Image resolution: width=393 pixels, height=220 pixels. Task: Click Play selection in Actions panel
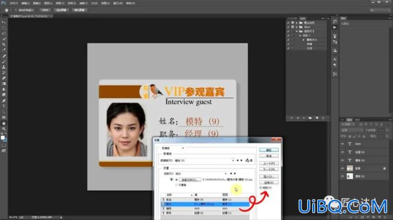point(304,118)
